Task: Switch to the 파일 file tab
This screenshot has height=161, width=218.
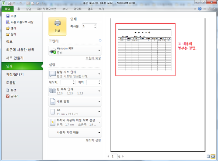Action: pos(7,9)
